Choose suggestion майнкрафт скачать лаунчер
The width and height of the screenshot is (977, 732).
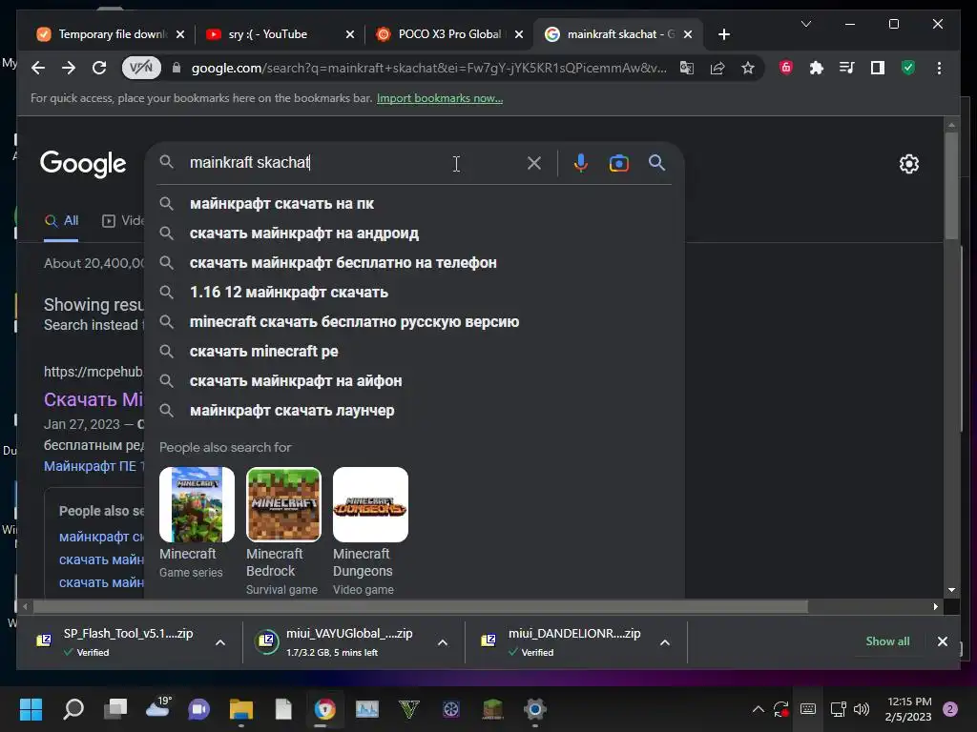point(414,410)
